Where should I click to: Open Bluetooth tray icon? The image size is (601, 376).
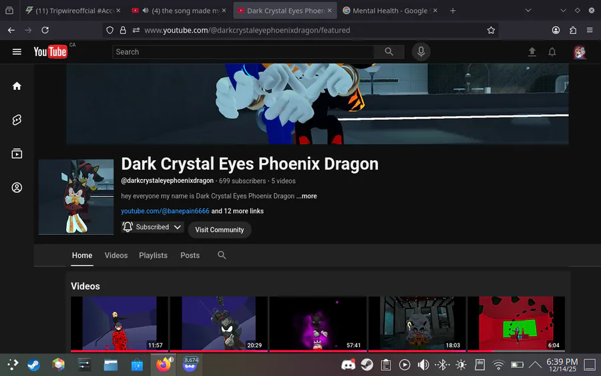(442, 365)
